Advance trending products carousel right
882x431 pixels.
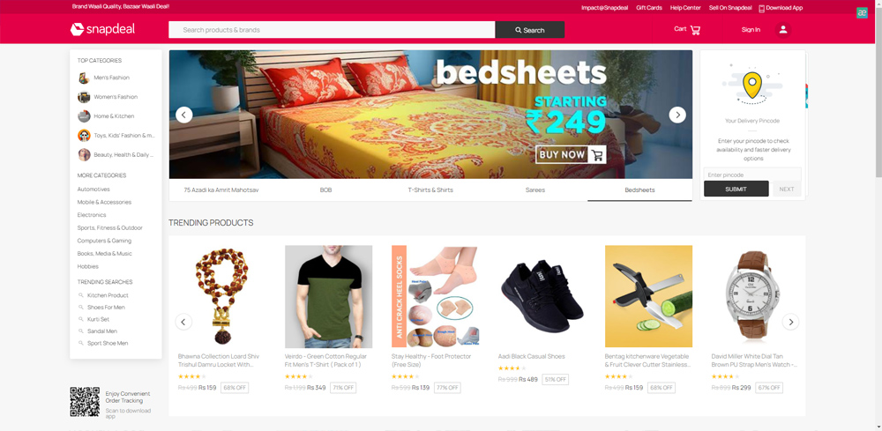click(x=791, y=322)
